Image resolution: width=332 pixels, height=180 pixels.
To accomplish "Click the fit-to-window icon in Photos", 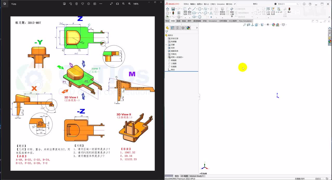I will (x=117, y=4).
